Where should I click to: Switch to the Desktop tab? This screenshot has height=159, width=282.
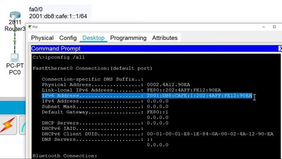[93, 38]
